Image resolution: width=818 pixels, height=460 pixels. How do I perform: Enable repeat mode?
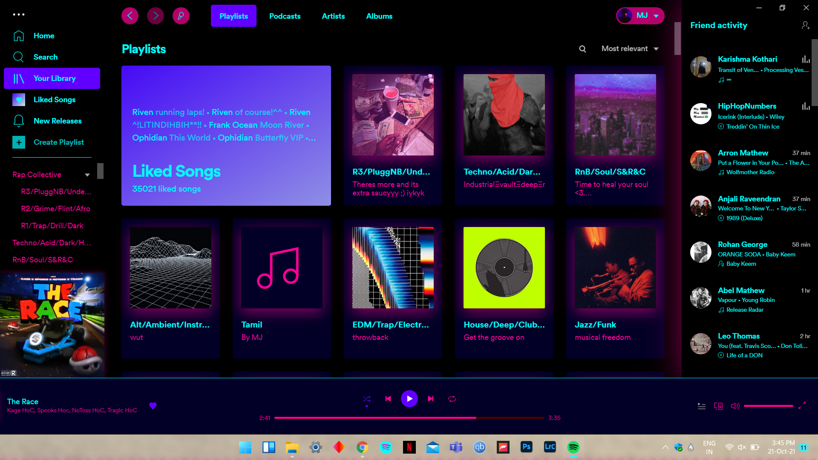(x=452, y=399)
